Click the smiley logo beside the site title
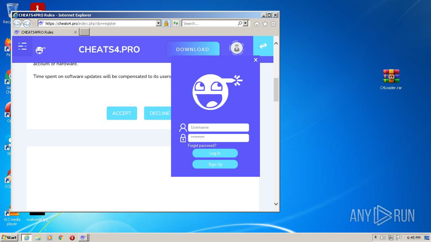The width and height of the screenshot is (431, 242). click(x=40, y=50)
